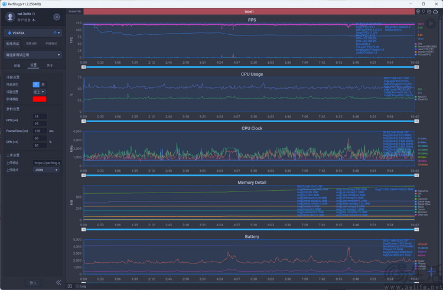Click the round record button in sidebar header
This screenshot has width=443, height=290.
(x=57, y=17)
